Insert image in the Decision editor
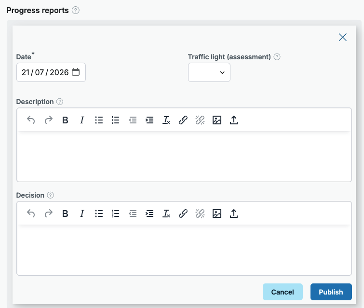The height and width of the screenshot is (308, 364). click(x=217, y=214)
